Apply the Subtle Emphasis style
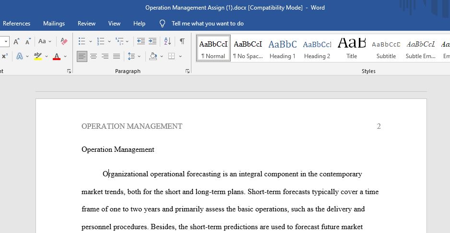The width and height of the screenshot is (450, 233). click(421, 48)
